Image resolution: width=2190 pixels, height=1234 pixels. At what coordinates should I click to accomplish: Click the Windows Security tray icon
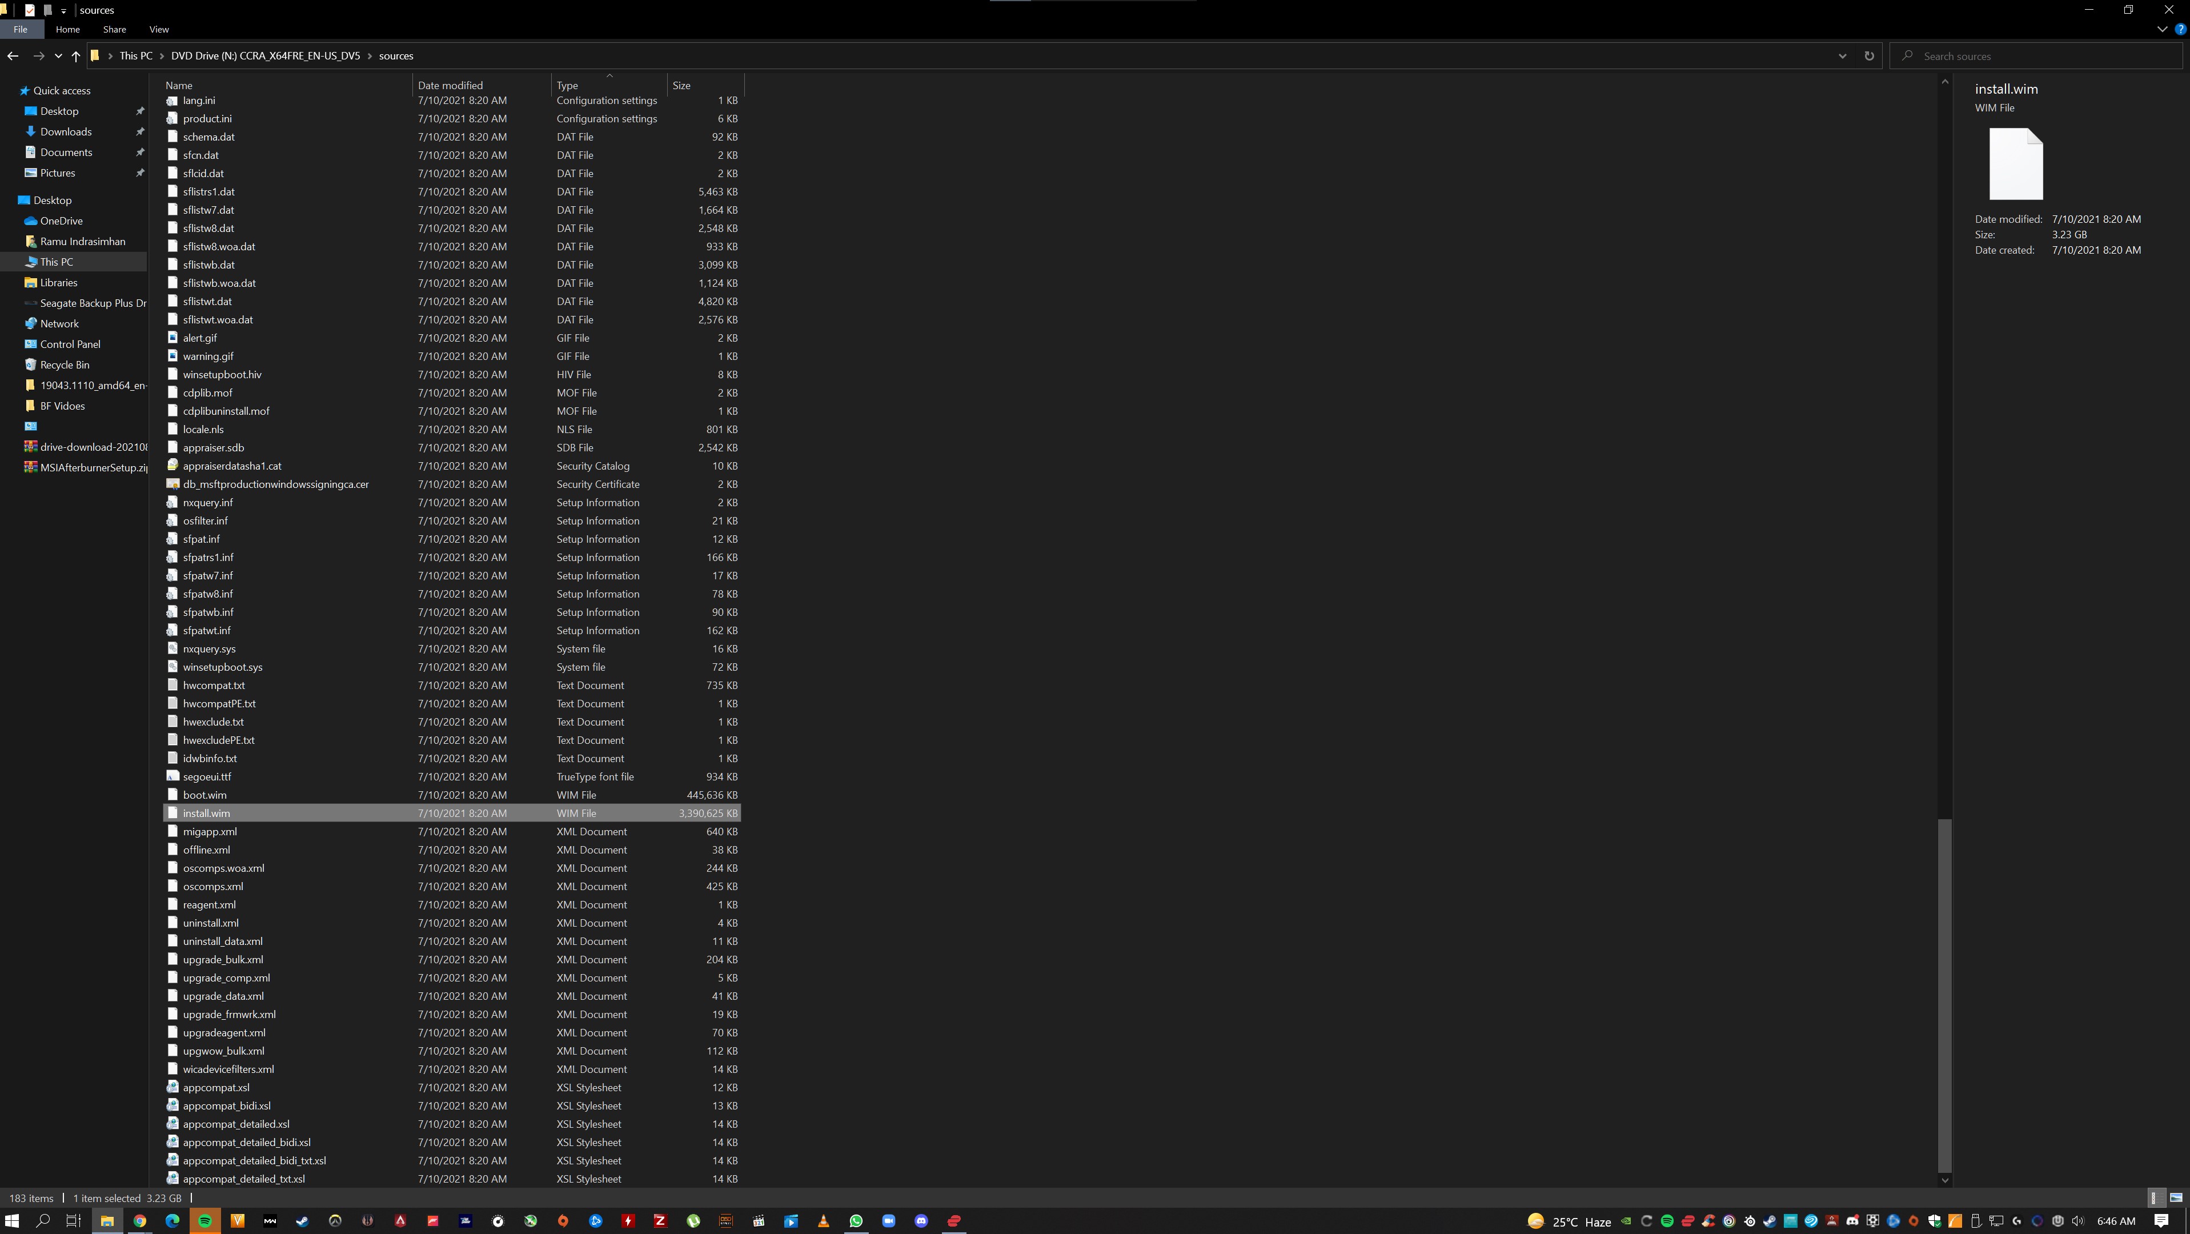(1934, 1220)
